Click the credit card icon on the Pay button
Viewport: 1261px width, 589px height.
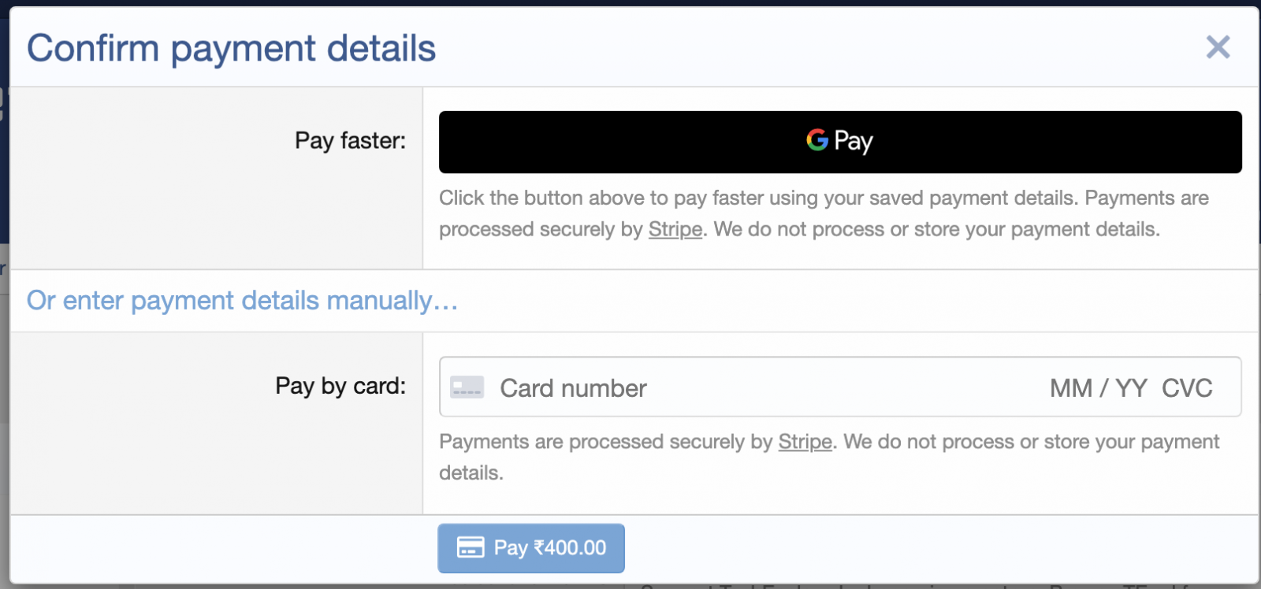click(x=471, y=547)
